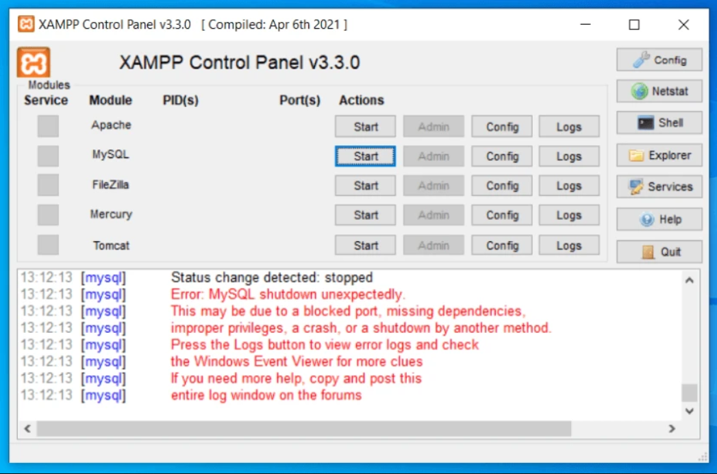Viewport: 717px width, 474px height.
Task: Toggle FileZilla service install checkbox
Action: [48, 186]
